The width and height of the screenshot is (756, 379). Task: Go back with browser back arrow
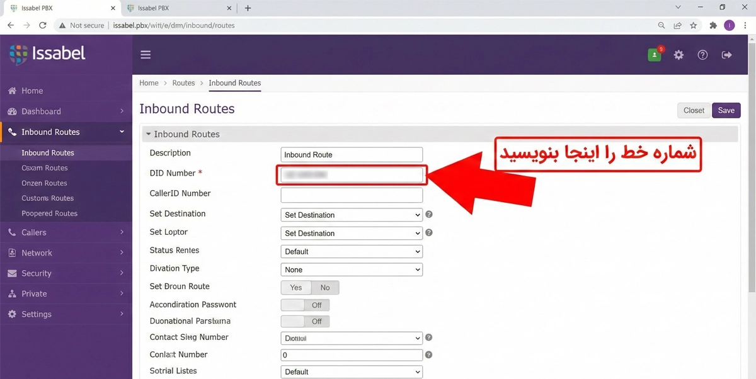[x=11, y=25]
